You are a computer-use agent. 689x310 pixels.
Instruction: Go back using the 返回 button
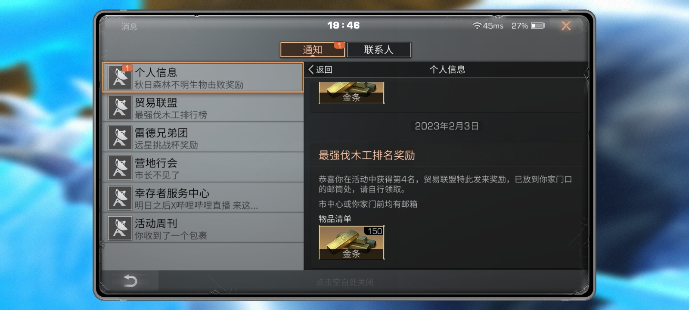click(320, 70)
